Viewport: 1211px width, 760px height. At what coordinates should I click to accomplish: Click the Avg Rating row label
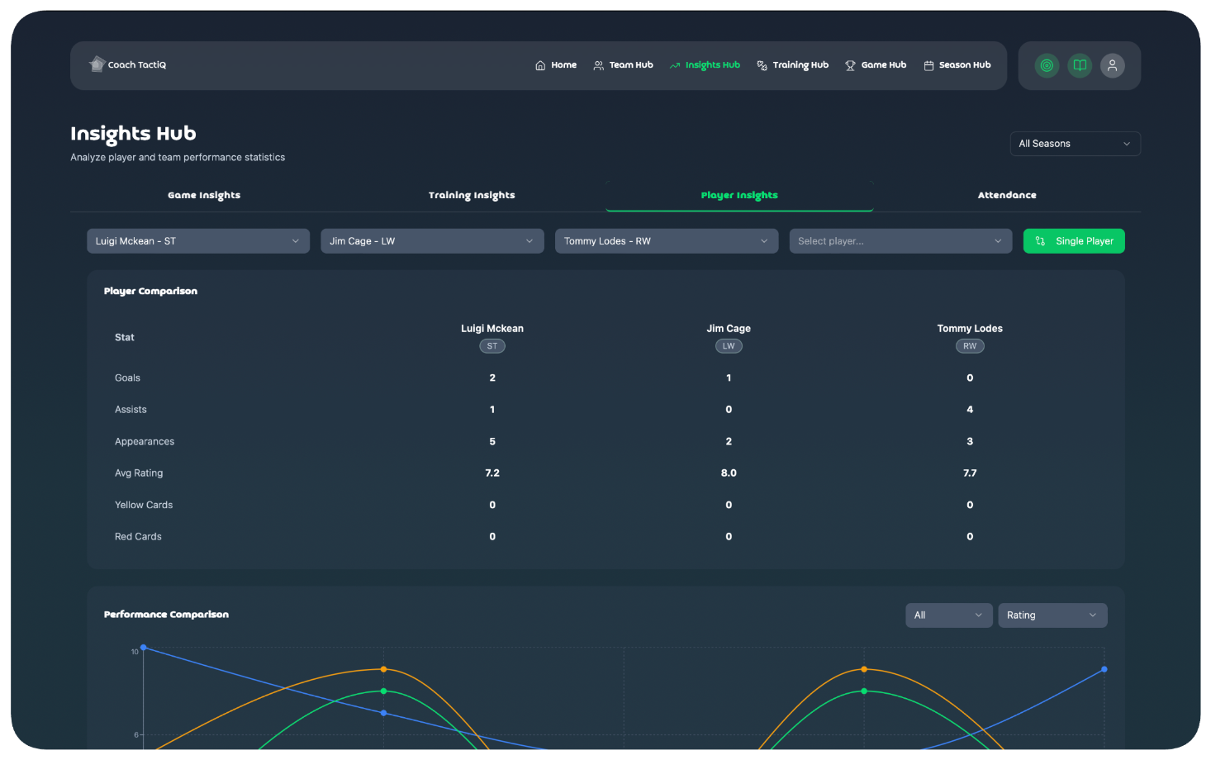[139, 473]
